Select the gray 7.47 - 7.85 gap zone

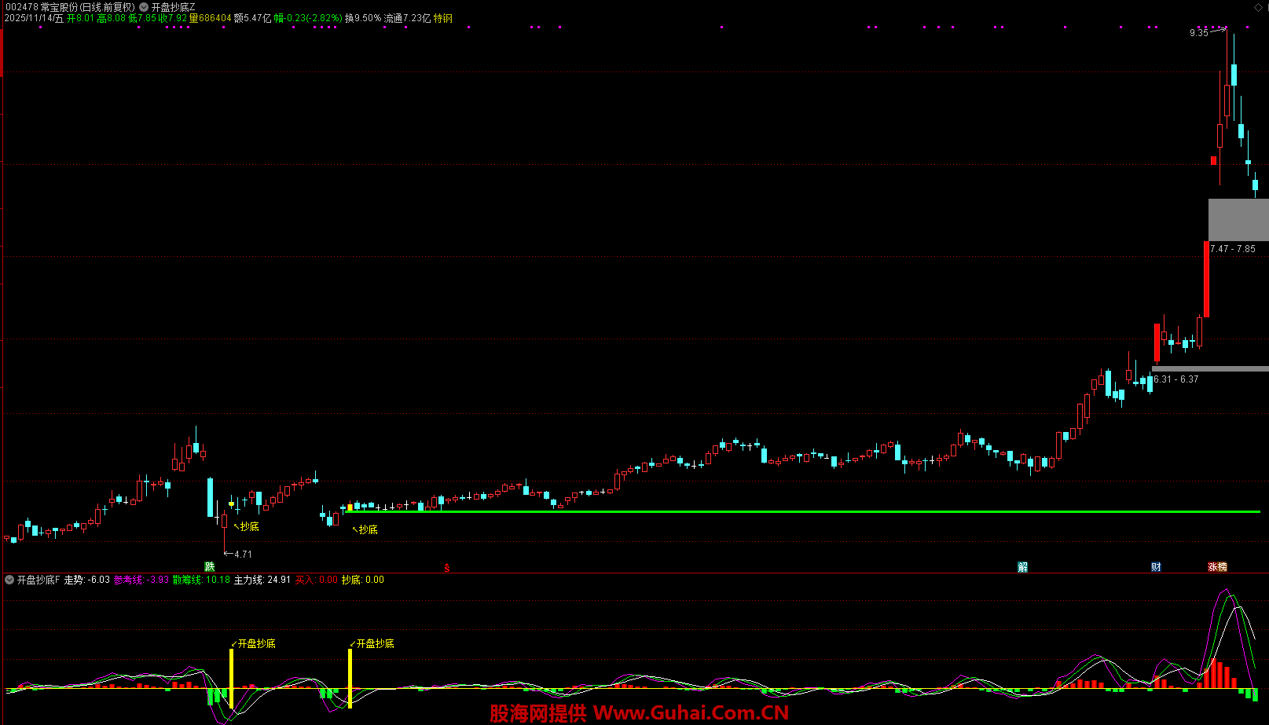click(1238, 219)
